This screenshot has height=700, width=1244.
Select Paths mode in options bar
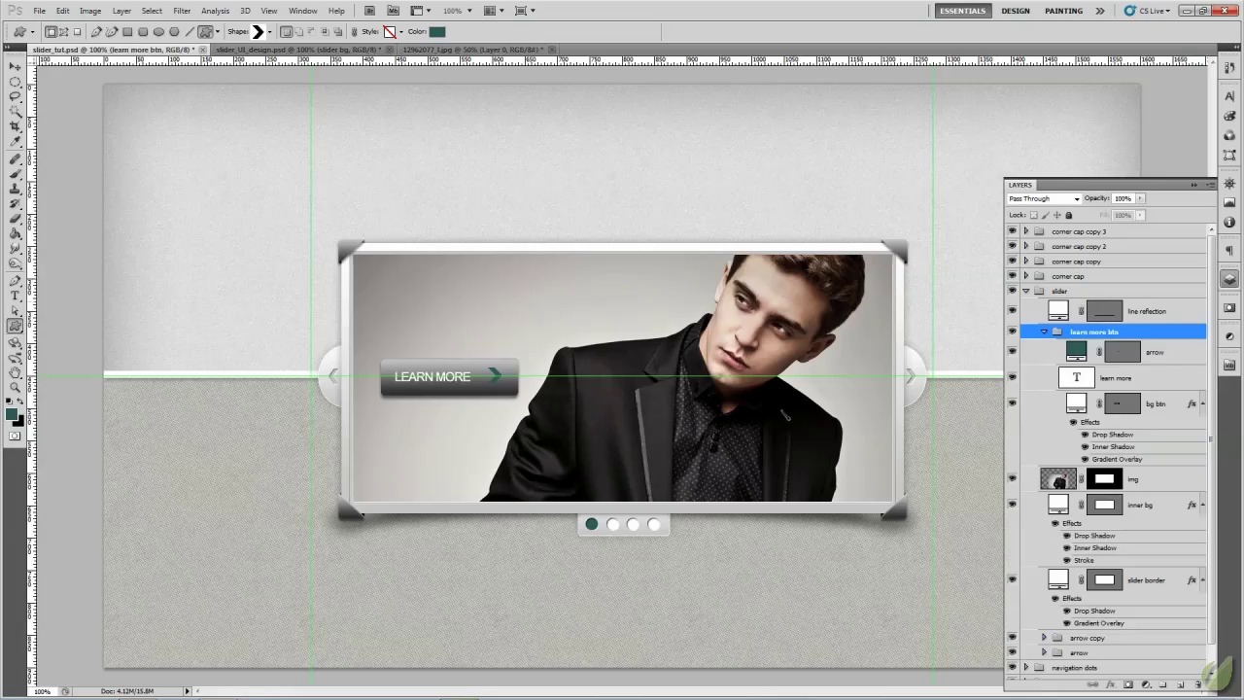tap(63, 31)
